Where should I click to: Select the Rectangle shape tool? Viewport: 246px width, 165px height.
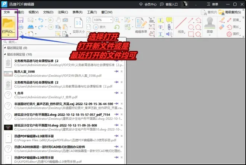tap(191, 34)
